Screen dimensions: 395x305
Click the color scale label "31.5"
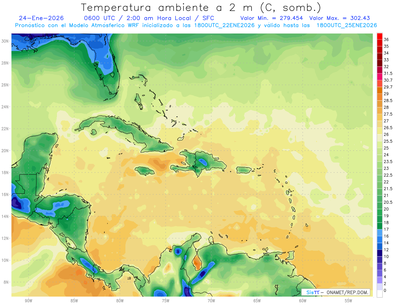coord(388,73)
